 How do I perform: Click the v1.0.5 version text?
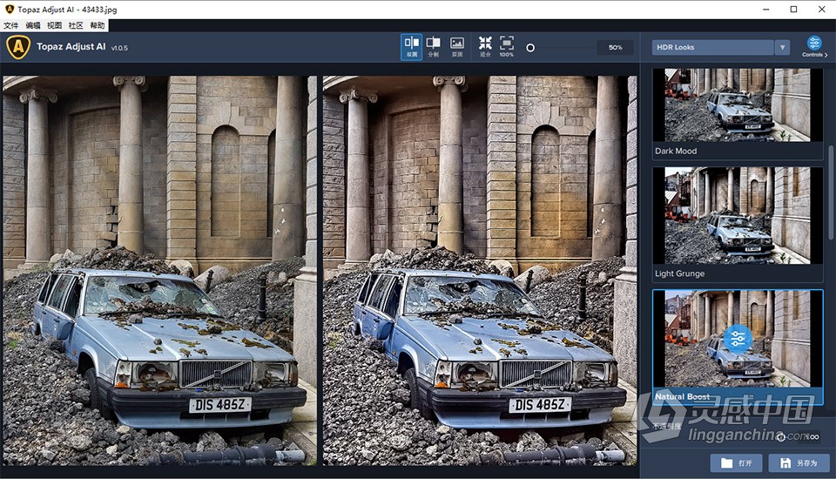pos(119,48)
